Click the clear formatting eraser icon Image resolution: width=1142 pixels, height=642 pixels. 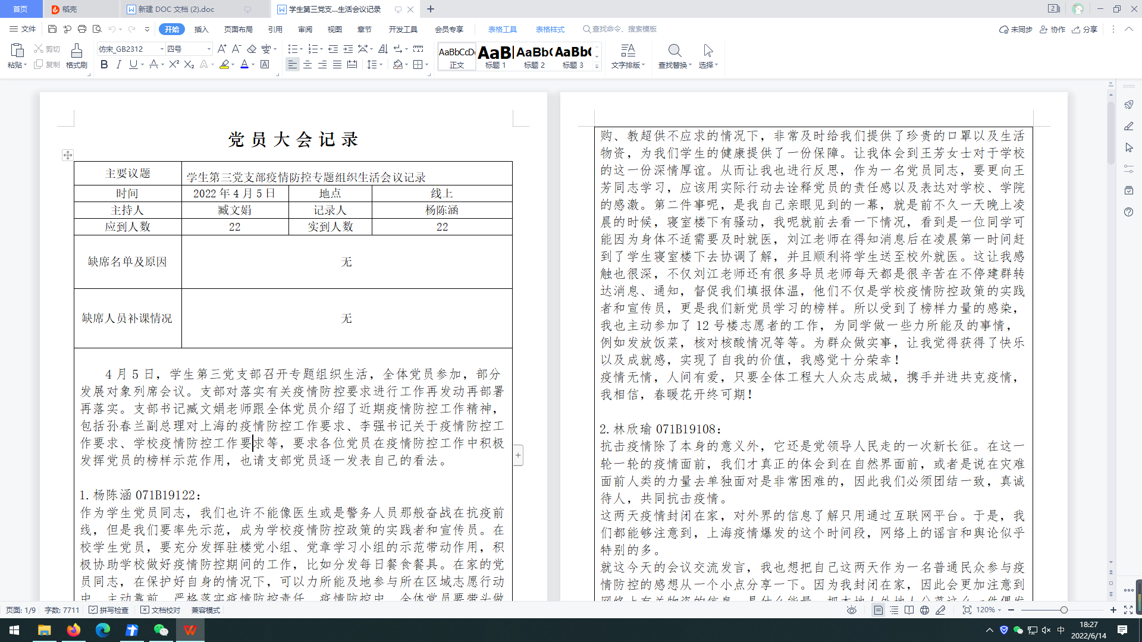pos(252,49)
